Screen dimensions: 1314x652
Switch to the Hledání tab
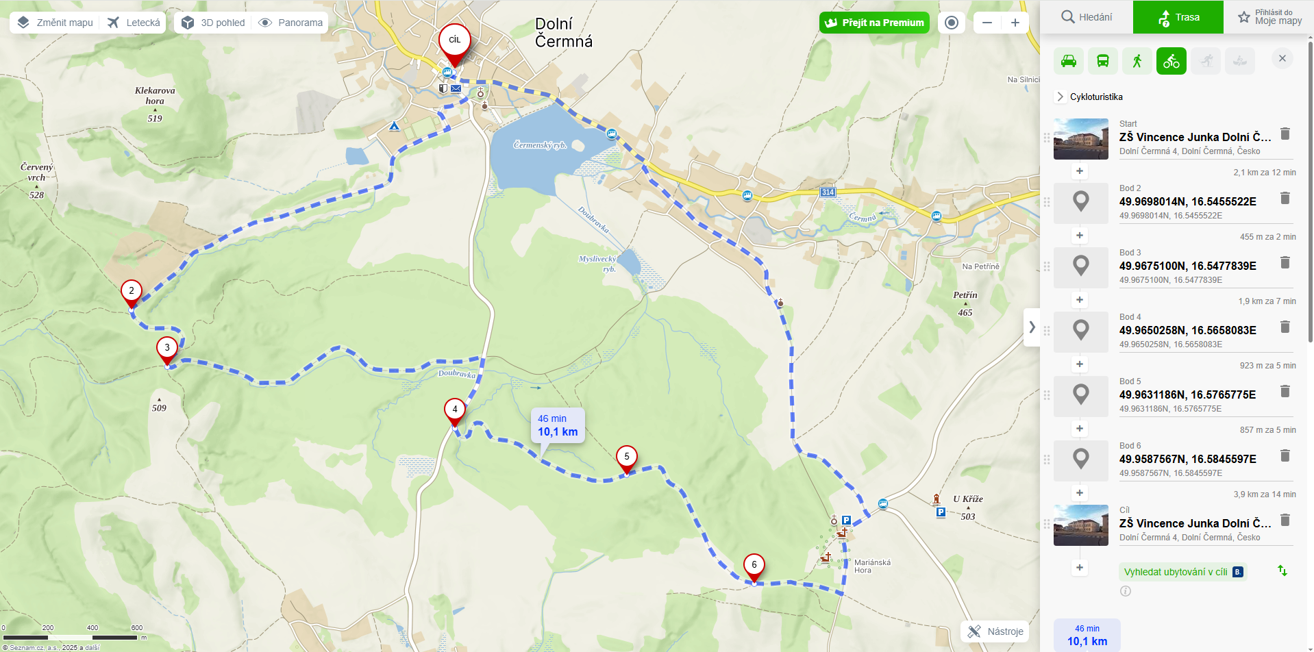pos(1087,17)
